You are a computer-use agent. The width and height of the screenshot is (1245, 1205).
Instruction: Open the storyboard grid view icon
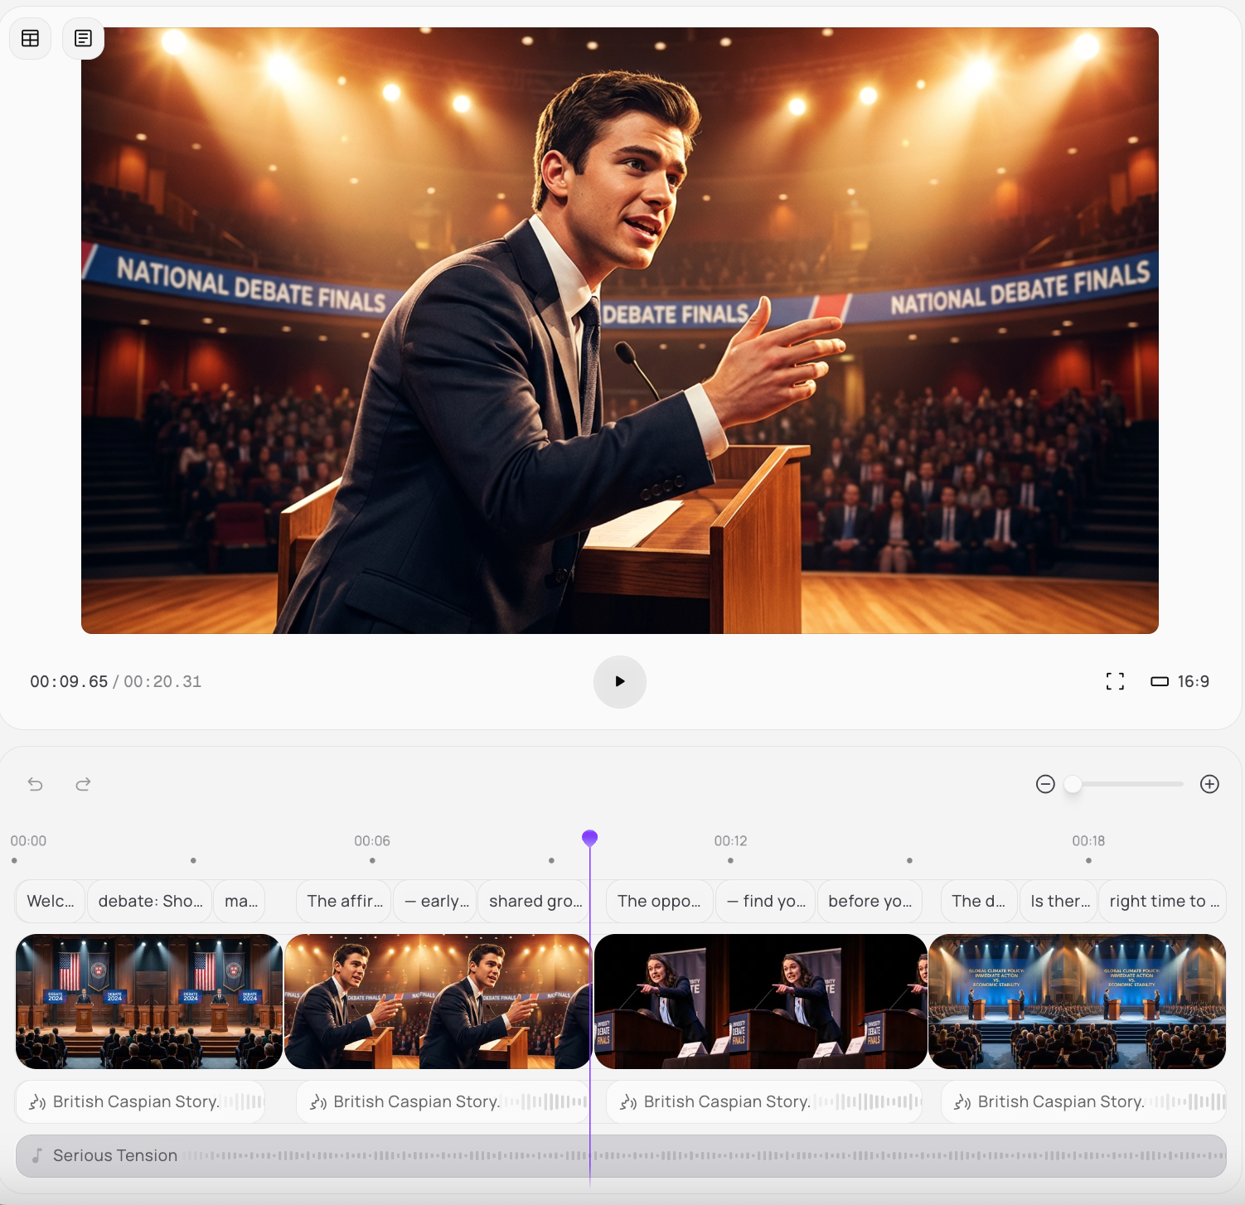(x=31, y=39)
